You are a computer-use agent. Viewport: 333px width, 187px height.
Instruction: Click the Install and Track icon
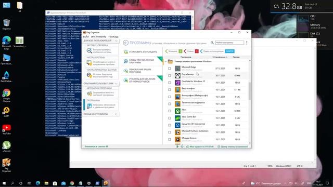tap(126, 52)
